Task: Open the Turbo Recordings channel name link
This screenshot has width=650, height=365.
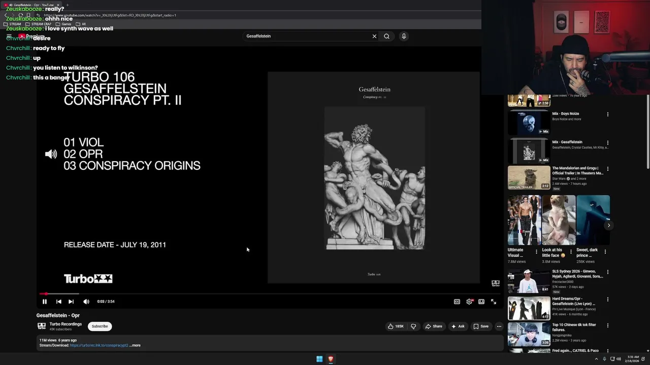Action: click(66, 324)
